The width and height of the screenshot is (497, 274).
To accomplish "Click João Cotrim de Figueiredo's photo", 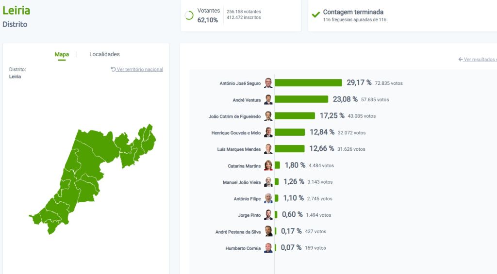I will 268,116.
